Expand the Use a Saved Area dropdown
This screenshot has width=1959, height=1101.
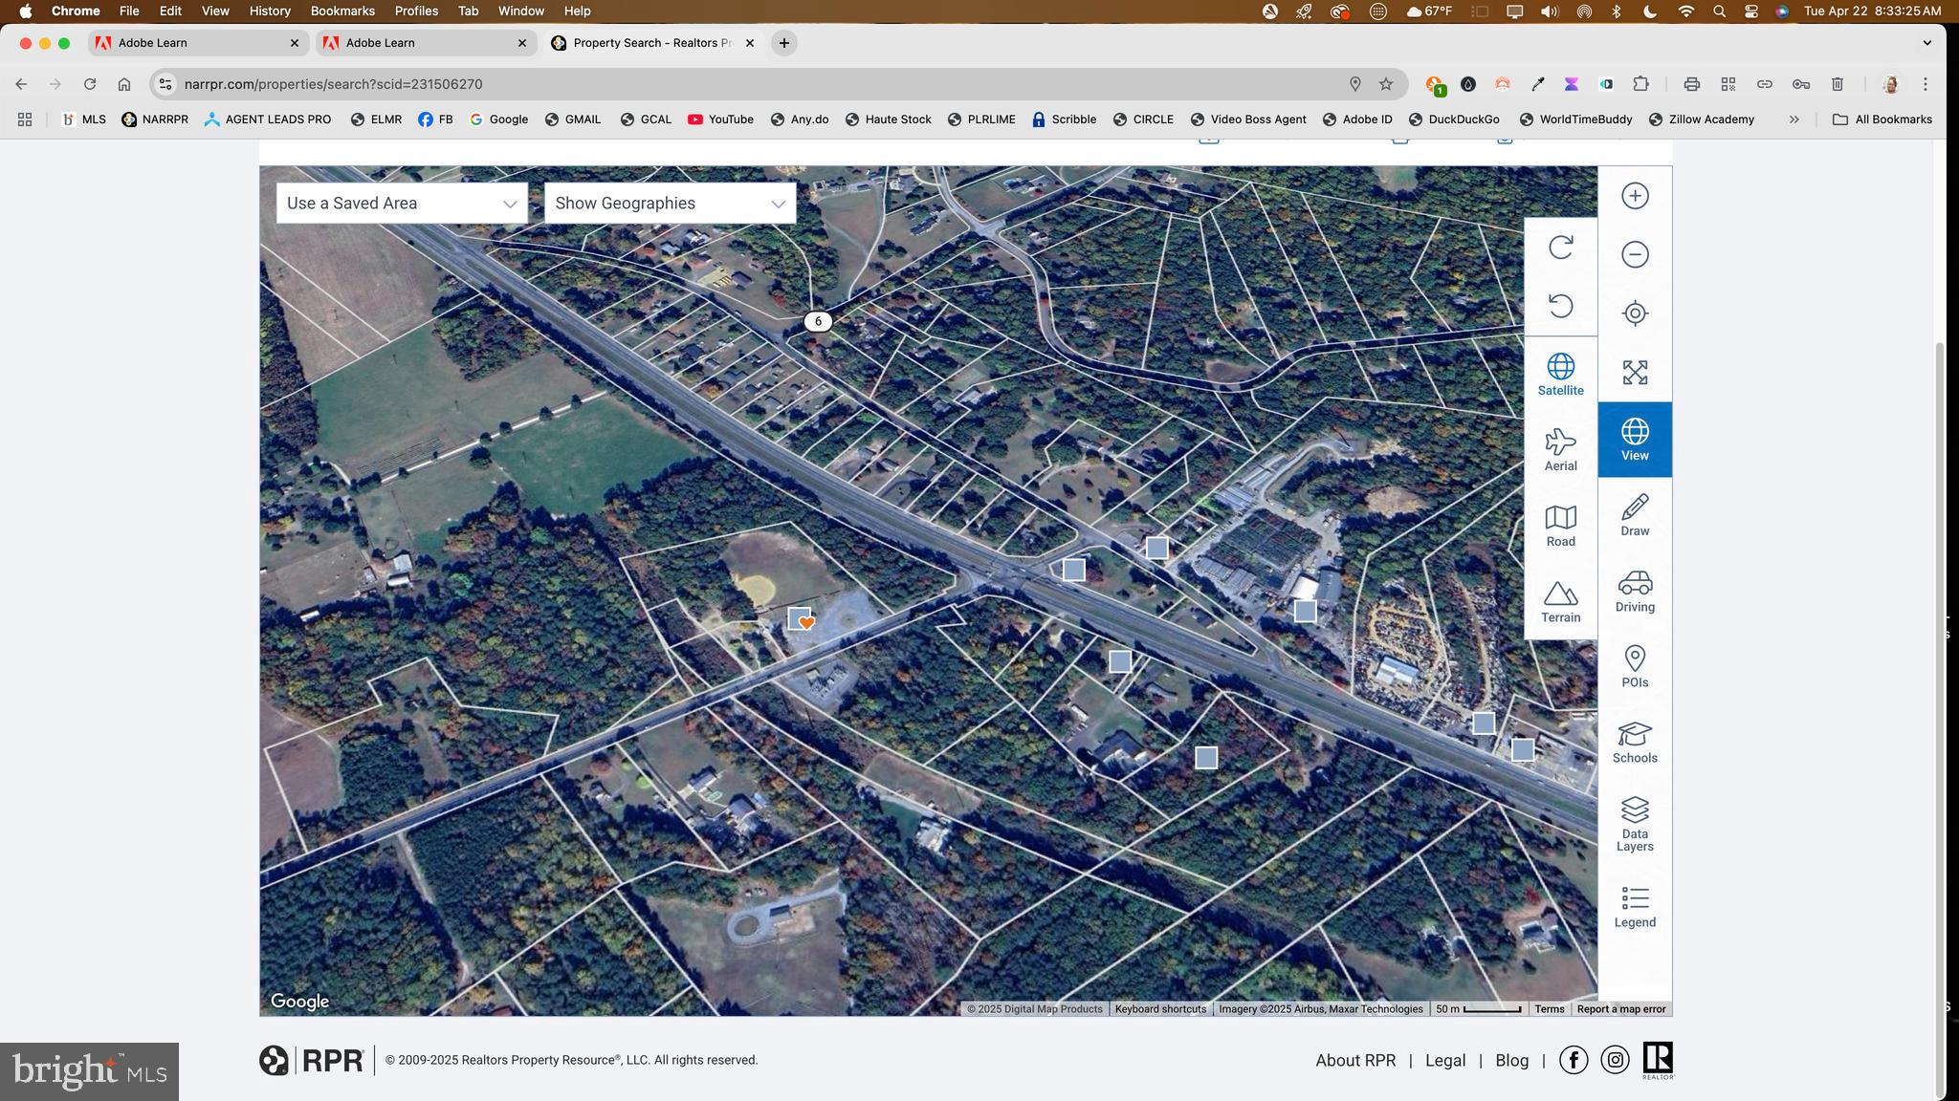point(402,204)
